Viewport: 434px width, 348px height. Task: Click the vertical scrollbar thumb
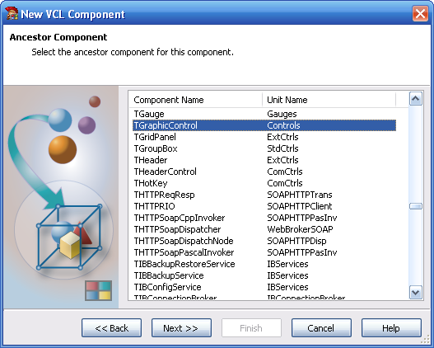coord(415,206)
